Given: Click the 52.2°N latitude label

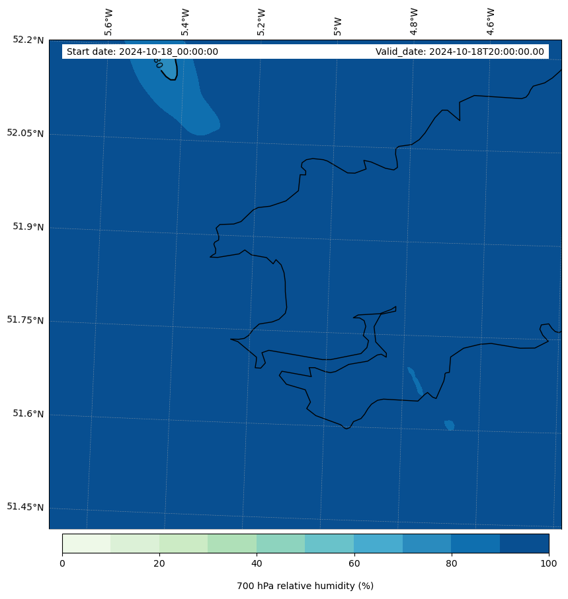Looking at the screenshot, I should 28,40.
